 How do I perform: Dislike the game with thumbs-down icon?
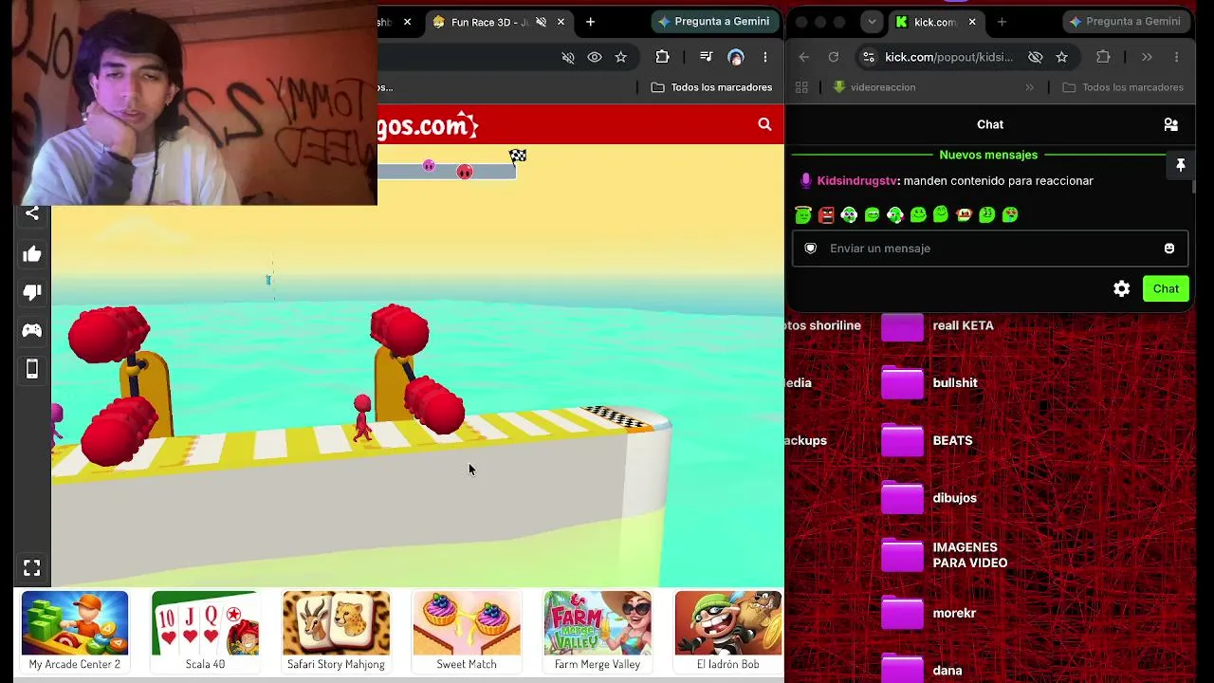point(32,292)
